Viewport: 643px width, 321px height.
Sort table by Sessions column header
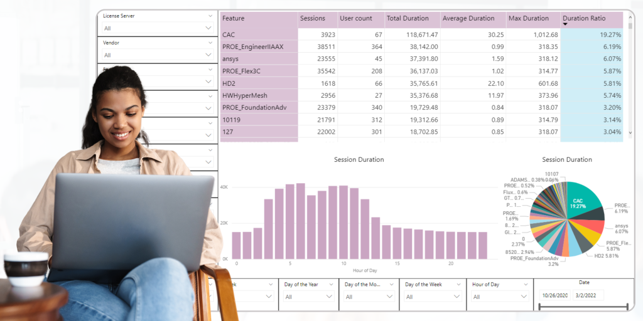(313, 19)
